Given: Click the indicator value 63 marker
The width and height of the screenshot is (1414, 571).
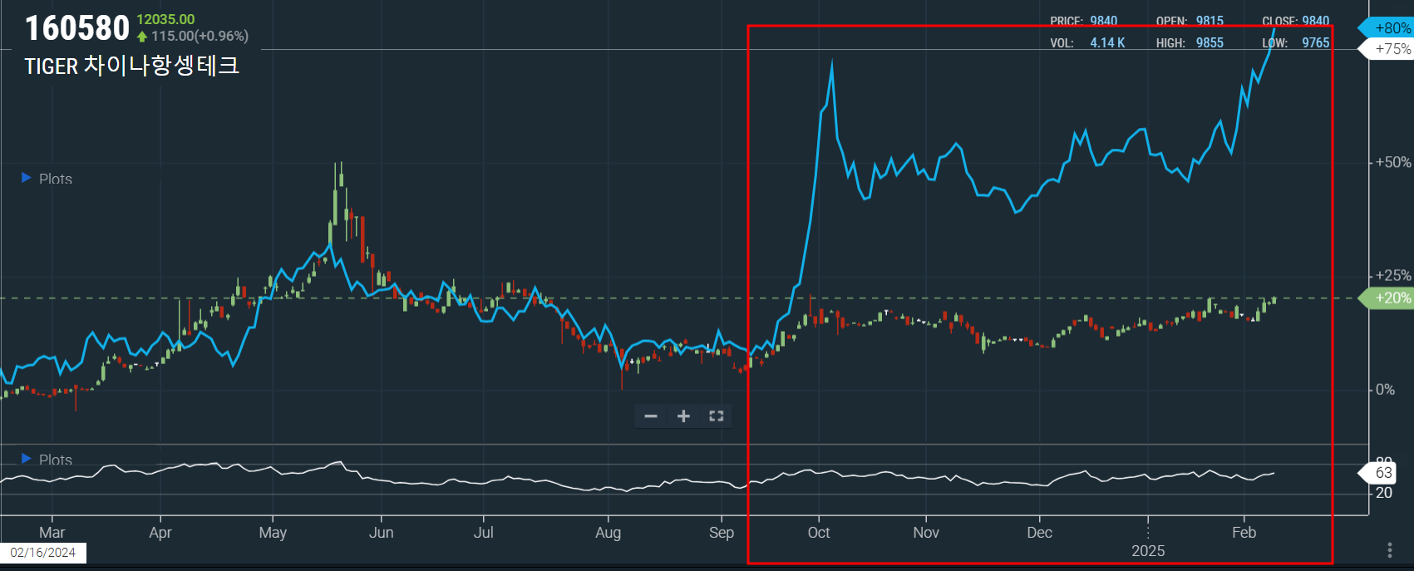Looking at the screenshot, I should [1383, 473].
